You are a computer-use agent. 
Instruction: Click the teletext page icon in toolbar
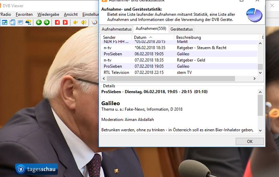coord(21,23)
